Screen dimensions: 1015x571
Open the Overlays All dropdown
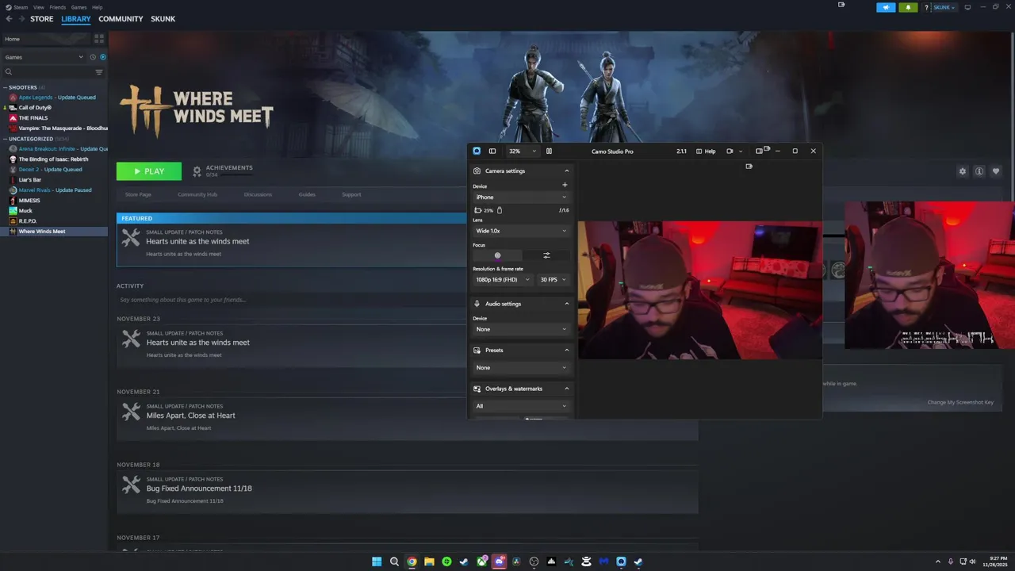pos(521,406)
